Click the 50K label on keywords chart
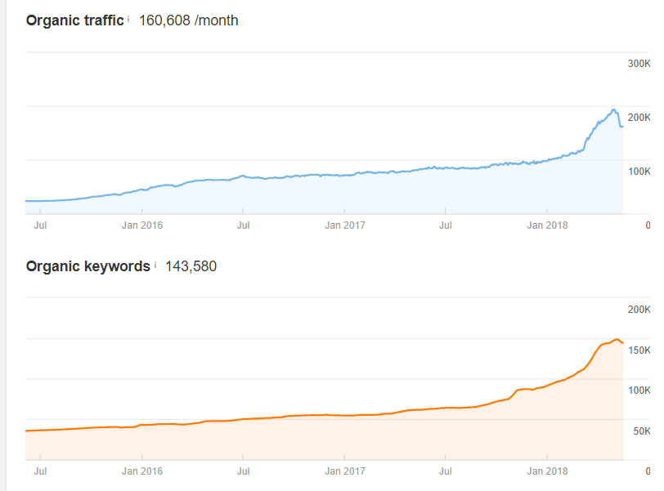664x491 pixels. point(642,431)
